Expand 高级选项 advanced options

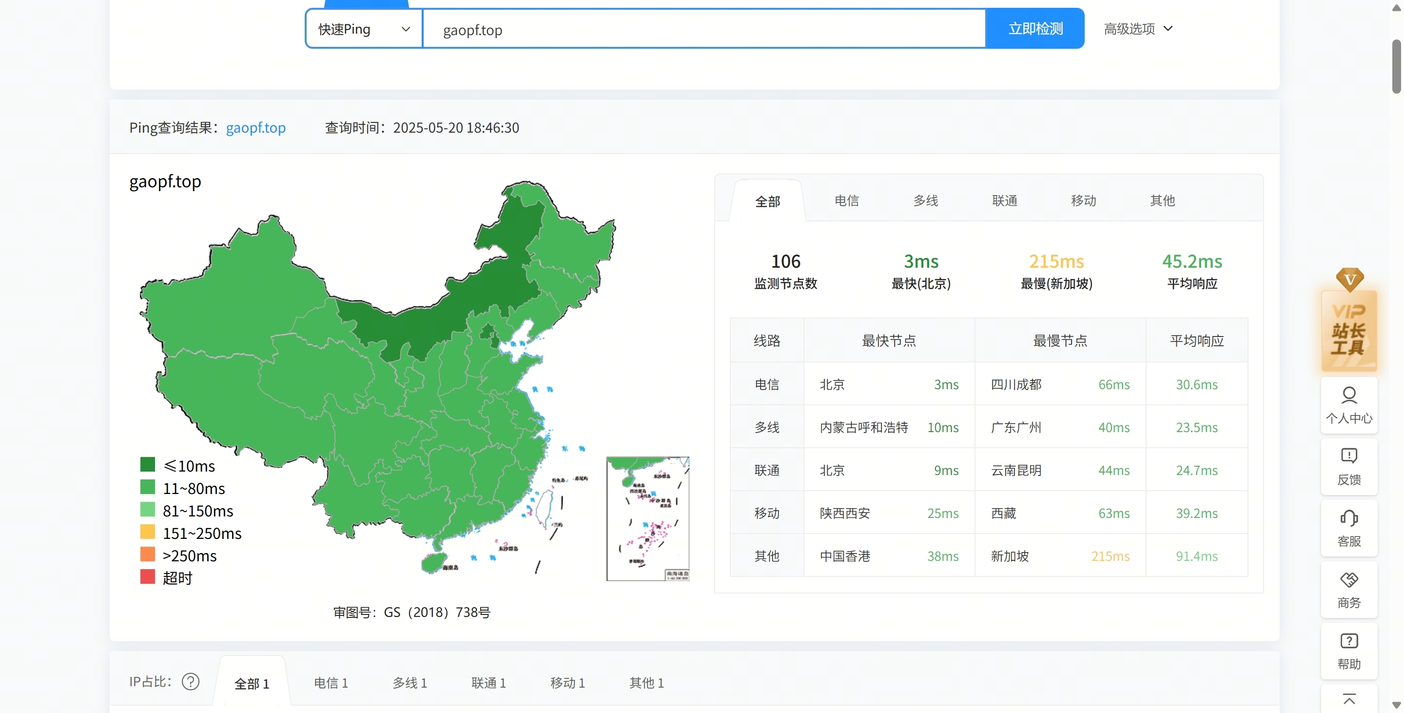(1138, 28)
